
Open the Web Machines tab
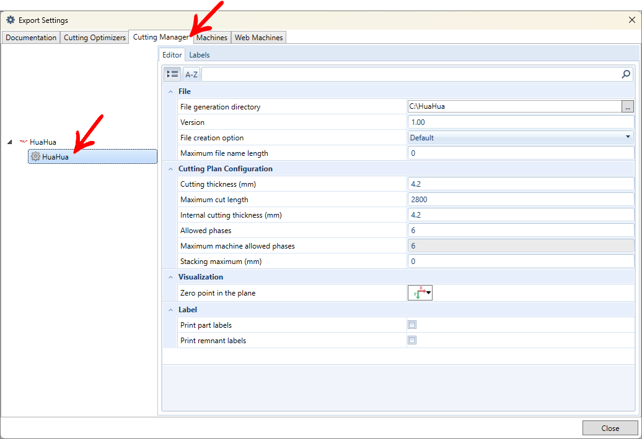[x=259, y=38]
